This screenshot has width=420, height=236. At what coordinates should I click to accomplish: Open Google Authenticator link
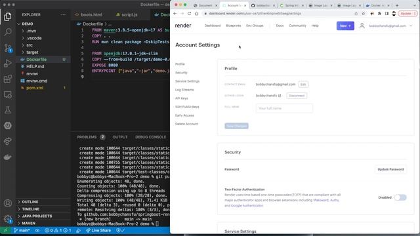(247, 206)
